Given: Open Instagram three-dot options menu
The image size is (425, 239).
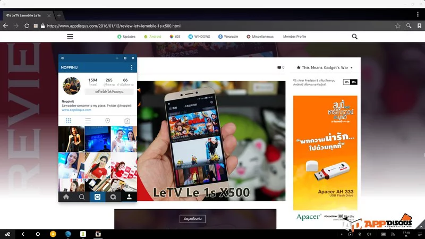Looking at the screenshot, I should click(x=132, y=67).
